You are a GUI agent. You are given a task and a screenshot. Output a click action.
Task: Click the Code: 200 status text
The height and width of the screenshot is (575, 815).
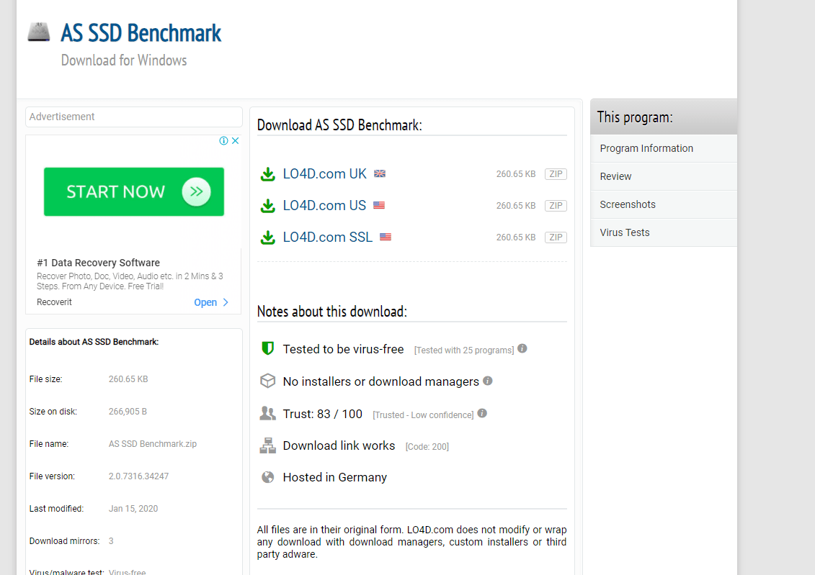pos(427,447)
